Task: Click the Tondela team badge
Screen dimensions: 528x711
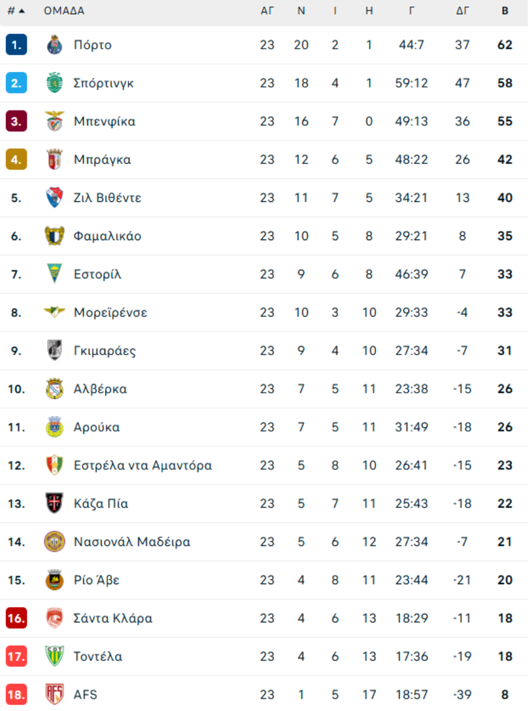Action: [x=55, y=656]
